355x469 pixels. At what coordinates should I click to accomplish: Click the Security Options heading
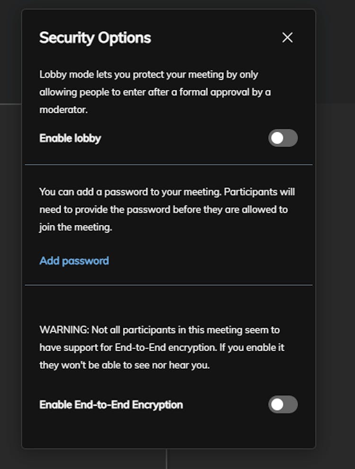tap(95, 38)
